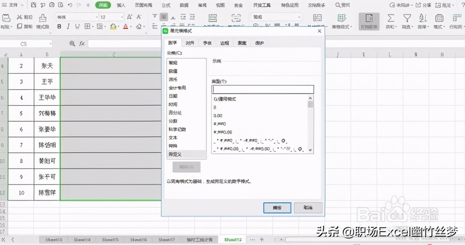Click the Redo arrow in the quick access bar
This screenshot has width=465, height=245.
79,5
